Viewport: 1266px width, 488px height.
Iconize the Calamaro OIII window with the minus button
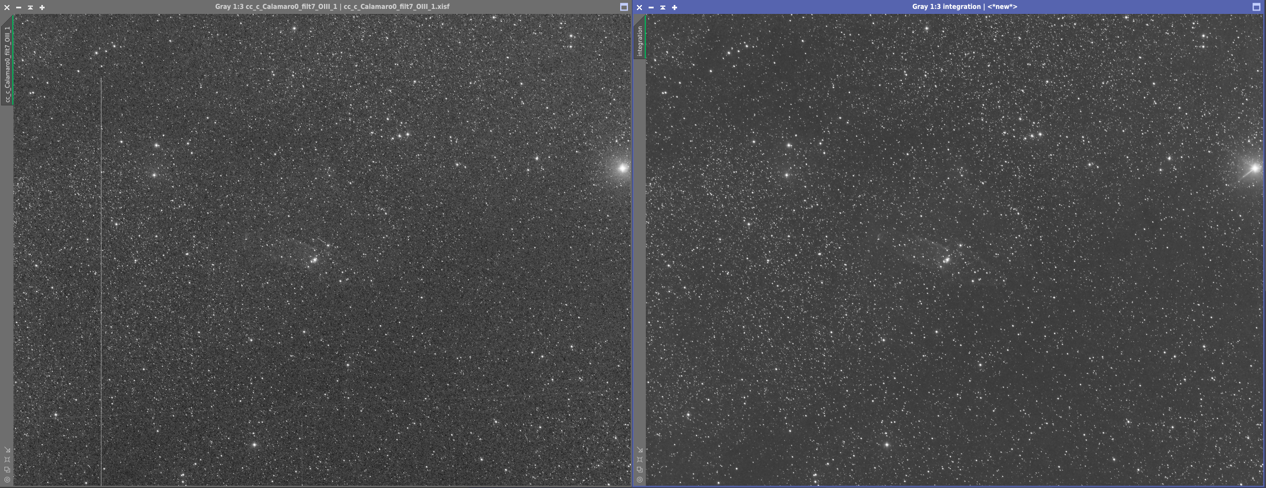click(18, 7)
